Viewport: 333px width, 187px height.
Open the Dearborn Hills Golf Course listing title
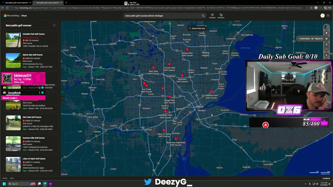point(34,138)
